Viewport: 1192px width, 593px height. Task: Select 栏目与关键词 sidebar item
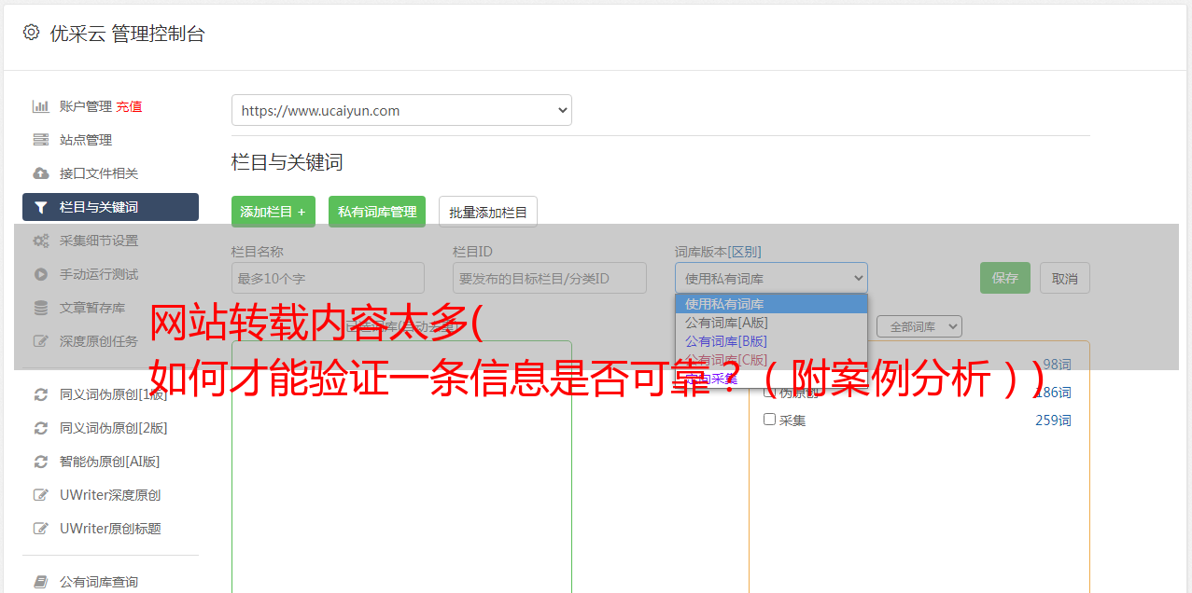coord(110,207)
